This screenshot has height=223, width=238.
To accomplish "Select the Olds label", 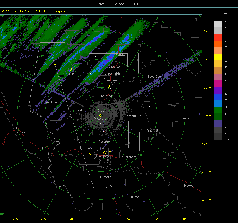I will [101, 111].
